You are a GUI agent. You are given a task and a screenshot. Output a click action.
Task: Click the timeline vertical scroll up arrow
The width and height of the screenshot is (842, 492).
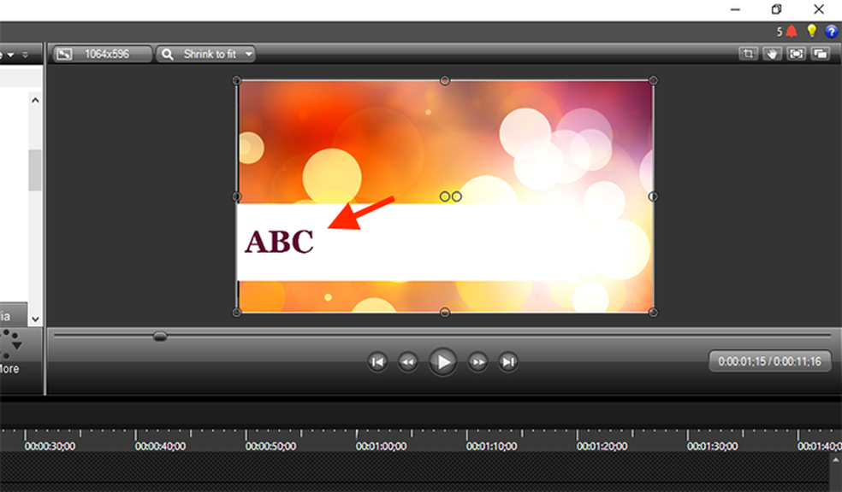point(835,460)
